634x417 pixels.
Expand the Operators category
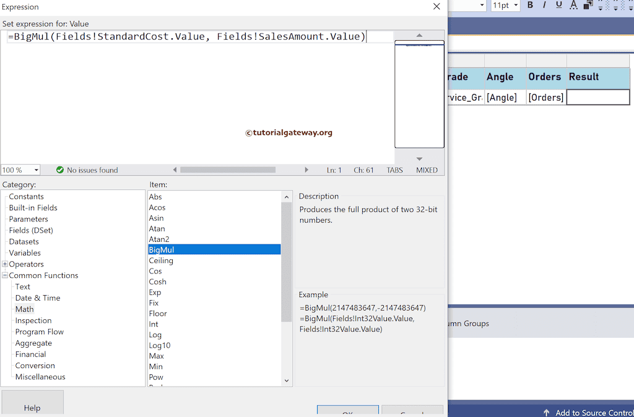coord(6,264)
